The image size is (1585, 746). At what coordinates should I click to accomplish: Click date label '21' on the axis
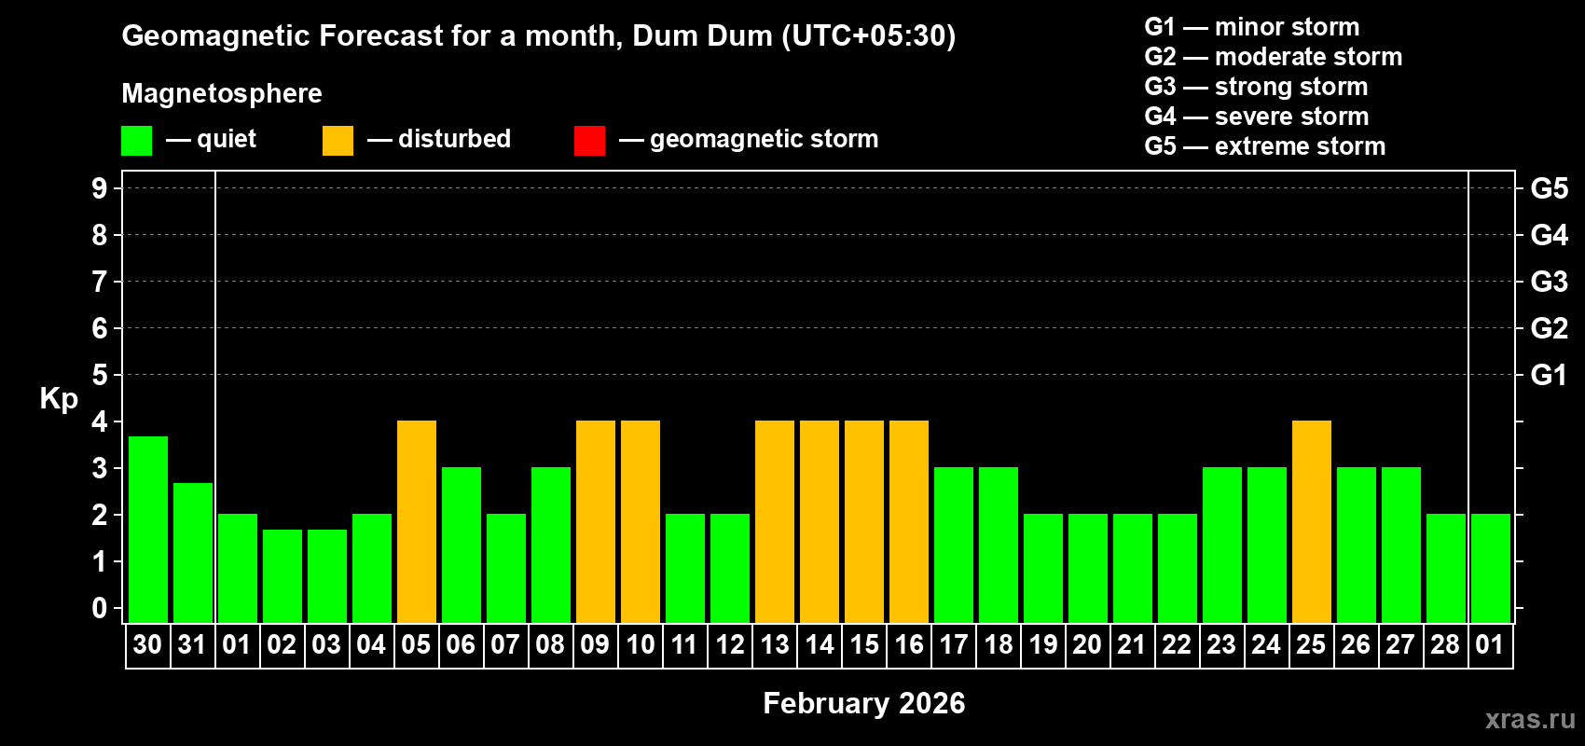(x=1132, y=645)
